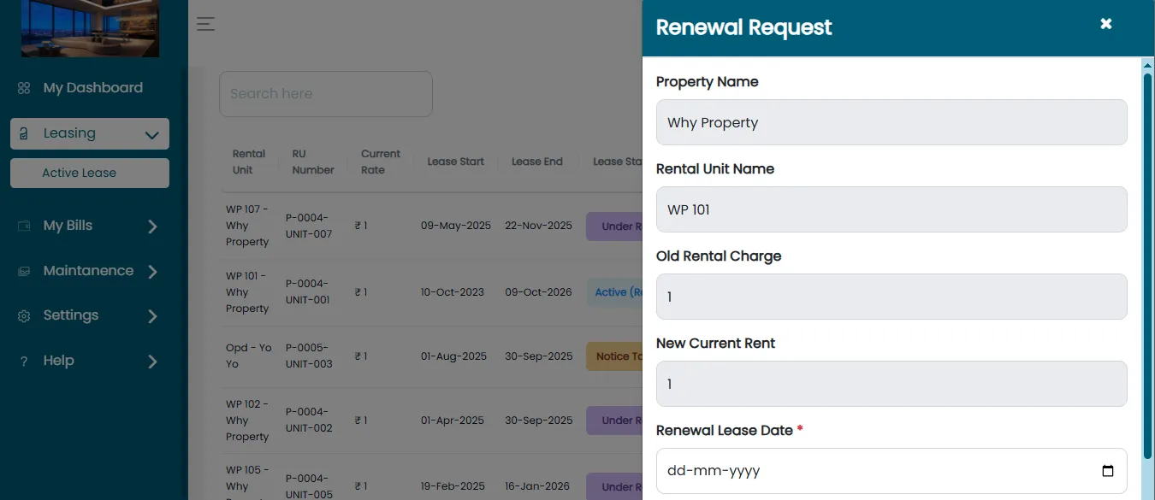Expand the Maintanence chevron
Image resolution: width=1155 pixels, height=500 pixels.
pos(152,272)
